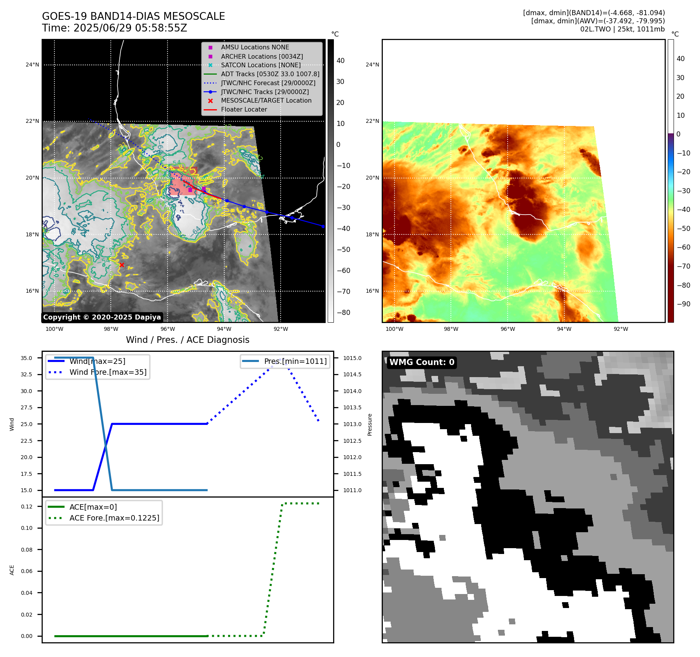
Task: Click the MESOSCALE/TARGET Location legend text
Action: click(x=266, y=101)
